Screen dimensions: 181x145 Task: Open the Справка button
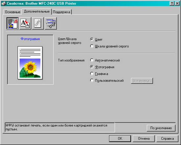(x=168, y=138)
